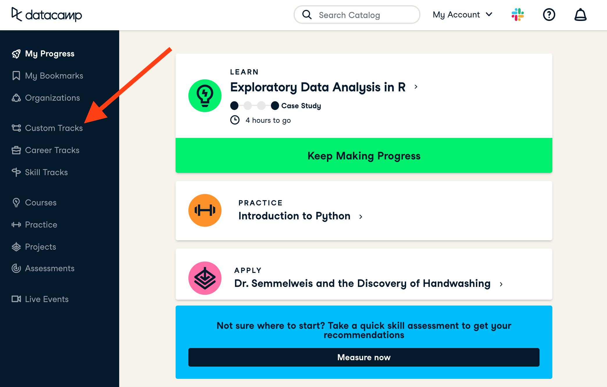Open Custom Tracks in sidebar
The image size is (607, 387).
(x=53, y=128)
